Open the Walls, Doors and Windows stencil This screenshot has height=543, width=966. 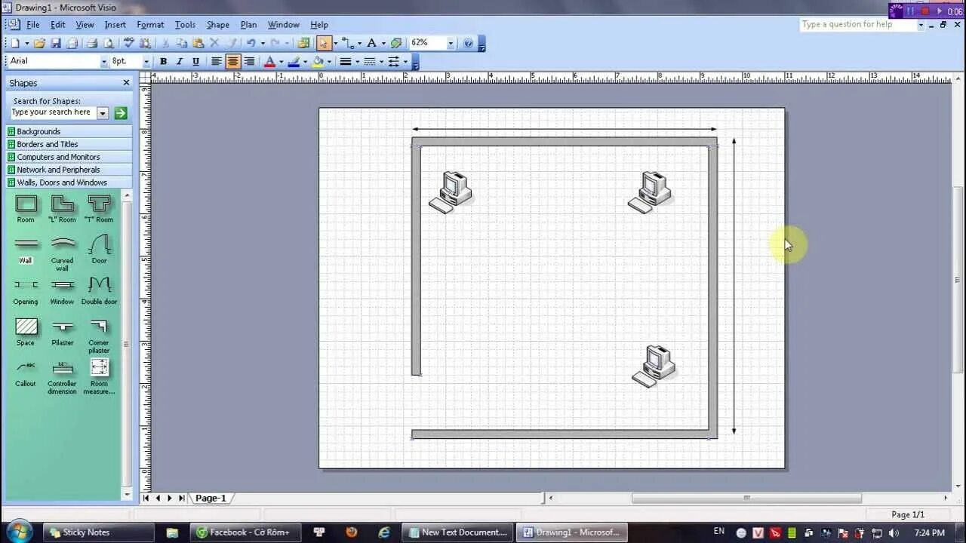(x=62, y=182)
